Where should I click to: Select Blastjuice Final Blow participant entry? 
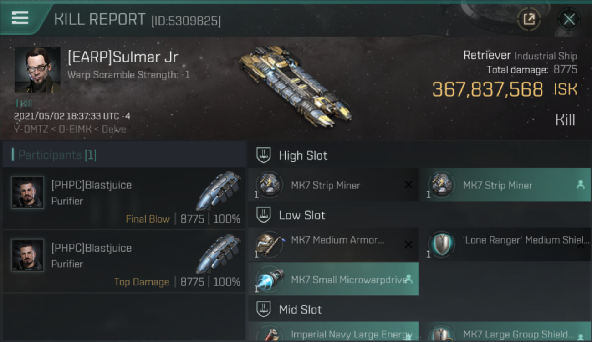[x=124, y=198]
